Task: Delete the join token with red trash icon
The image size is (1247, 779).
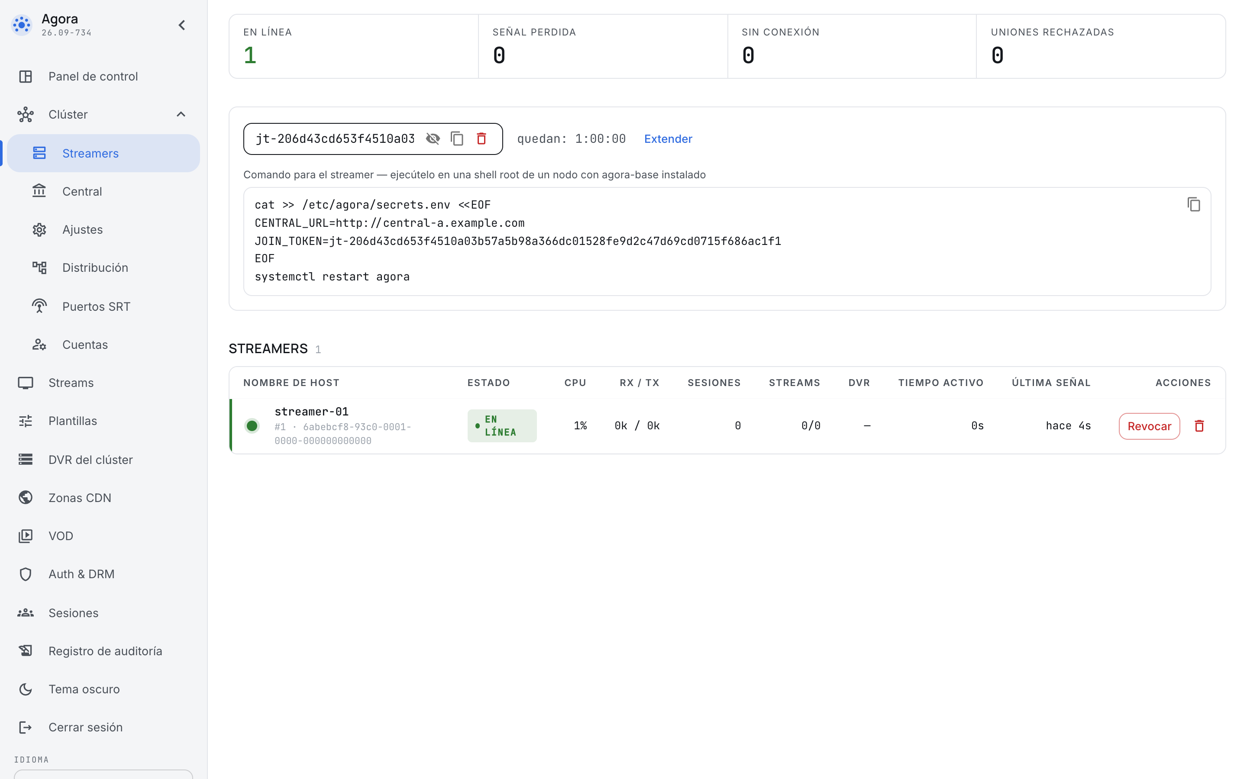Action: 481,138
